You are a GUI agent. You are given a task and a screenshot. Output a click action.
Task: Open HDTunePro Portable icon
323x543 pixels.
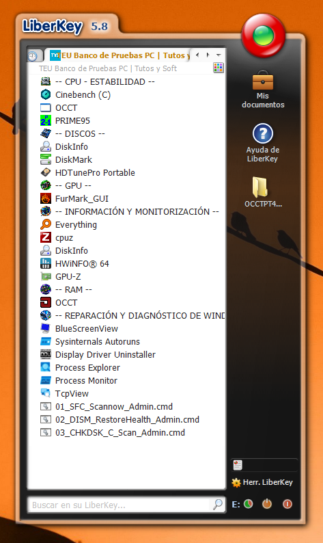click(x=46, y=172)
